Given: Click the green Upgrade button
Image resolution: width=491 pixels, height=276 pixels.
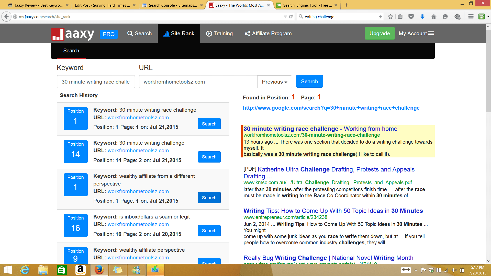Looking at the screenshot, I should click(380, 33).
